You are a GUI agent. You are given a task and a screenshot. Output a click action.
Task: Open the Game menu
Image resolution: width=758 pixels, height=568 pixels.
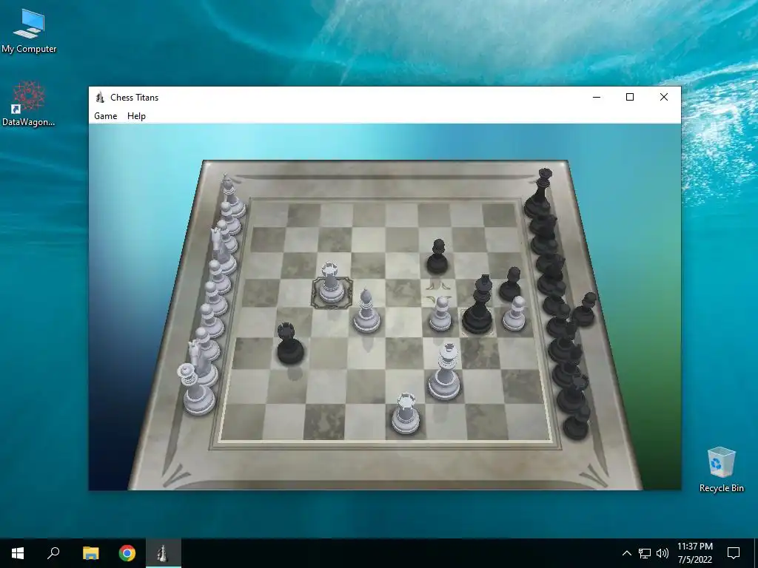(x=105, y=116)
